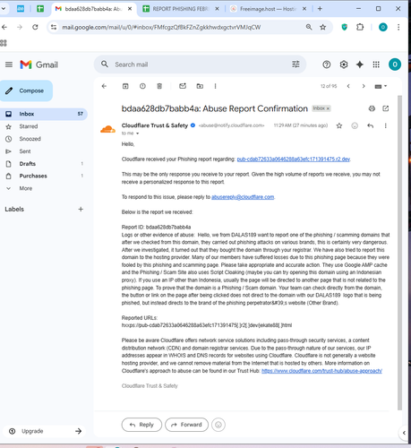
Task: Show details dropdown next to 'to me'
Action: click(x=138, y=134)
